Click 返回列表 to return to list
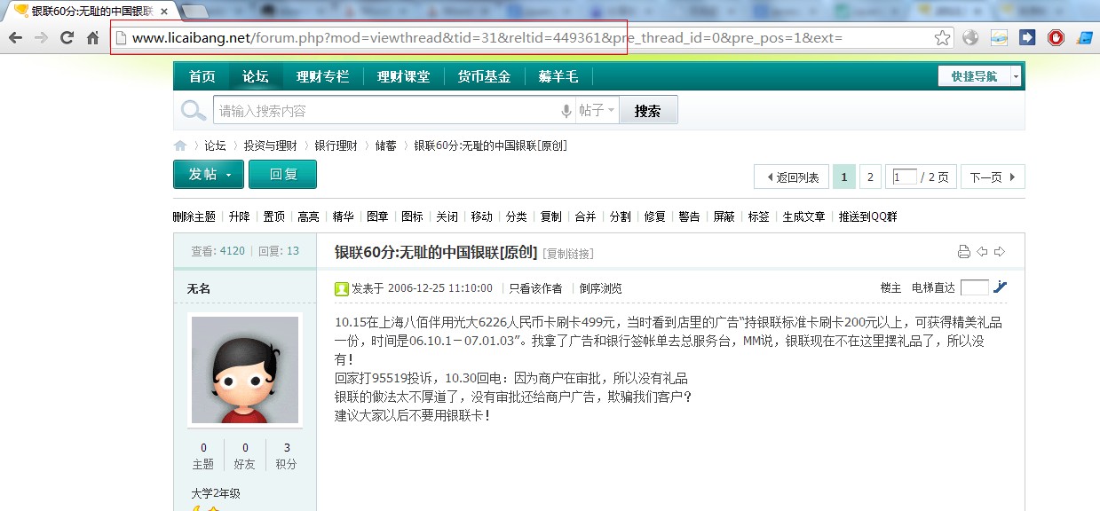 (x=792, y=177)
